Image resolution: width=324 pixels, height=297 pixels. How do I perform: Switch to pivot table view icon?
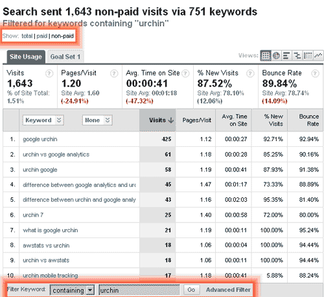coord(307,56)
